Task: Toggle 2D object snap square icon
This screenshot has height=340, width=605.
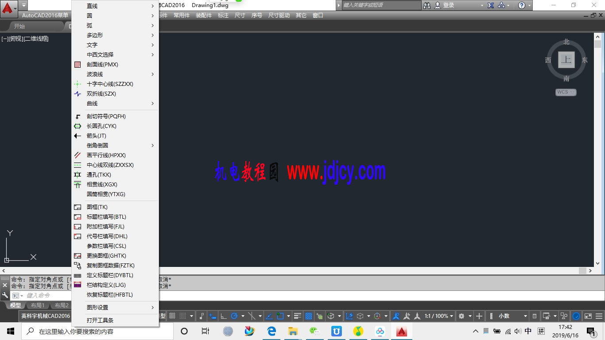Action: pos(280,316)
